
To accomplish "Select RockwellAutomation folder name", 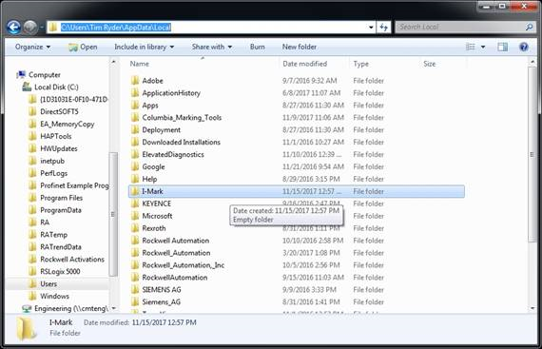I will point(175,278).
